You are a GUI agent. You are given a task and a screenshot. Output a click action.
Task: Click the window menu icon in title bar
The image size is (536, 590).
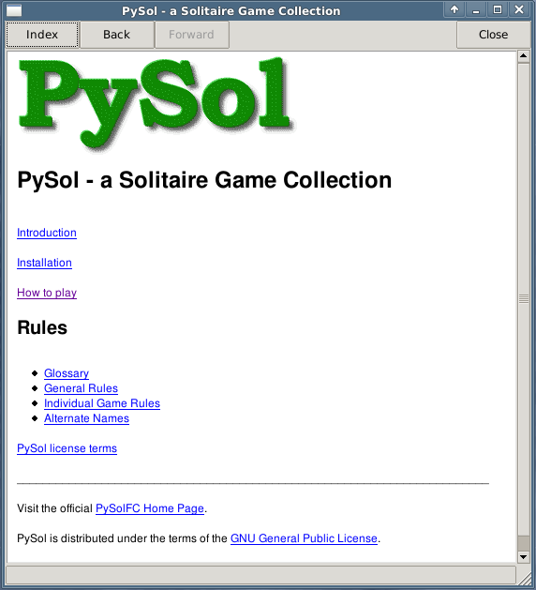(14, 10)
